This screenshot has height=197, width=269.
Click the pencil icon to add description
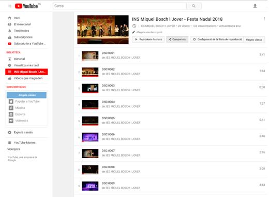133,32
